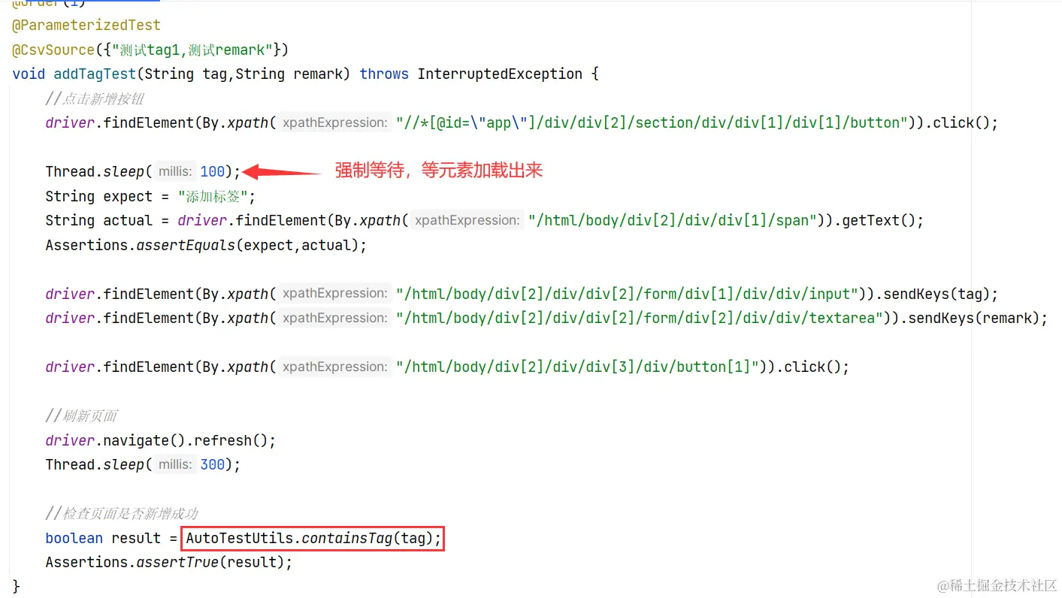Click the navigate() method call
The height and width of the screenshot is (598, 1062).
[x=144, y=440]
